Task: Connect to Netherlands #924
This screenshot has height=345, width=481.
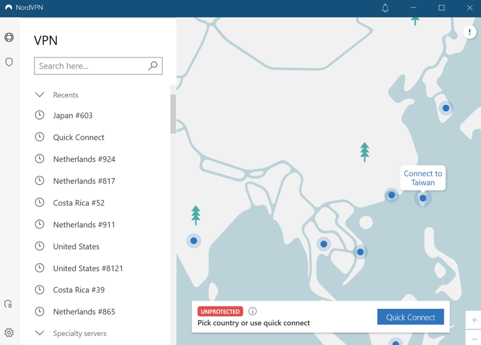Action: pyautogui.click(x=84, y=159)
